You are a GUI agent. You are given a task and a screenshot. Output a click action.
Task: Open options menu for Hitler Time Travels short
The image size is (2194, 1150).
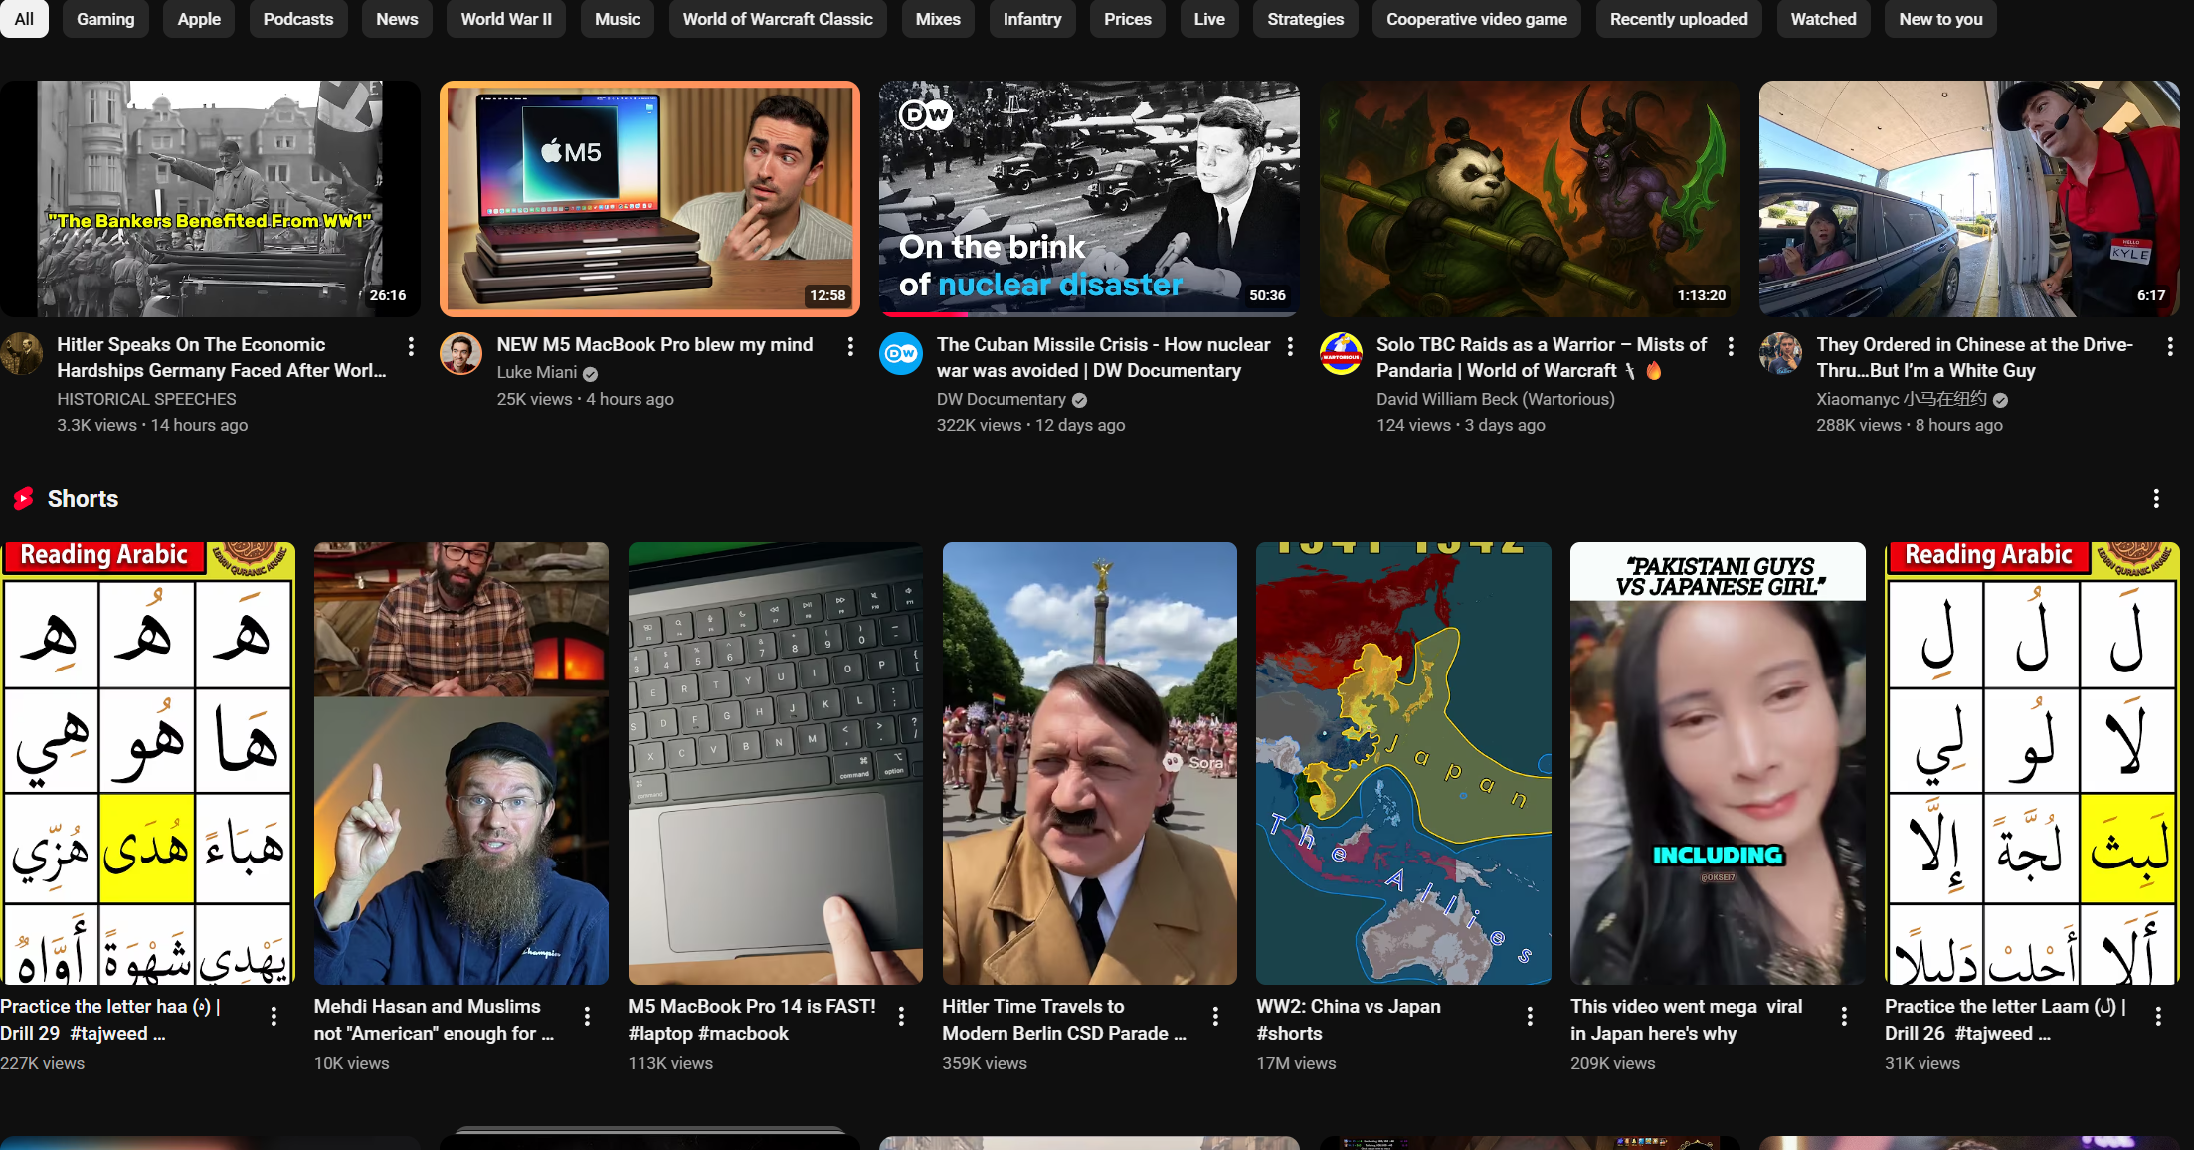tap(1215, 1016)
